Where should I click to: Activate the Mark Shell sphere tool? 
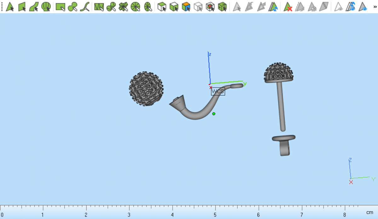46,6
